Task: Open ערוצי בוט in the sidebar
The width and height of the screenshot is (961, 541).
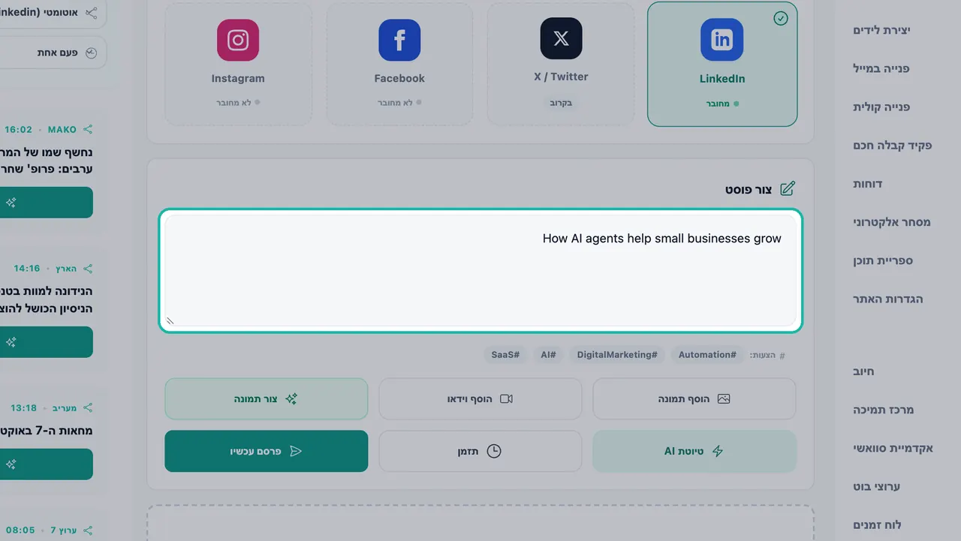Action: 877,486
